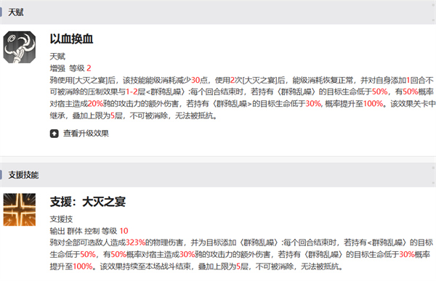This screenshot has height=281, width=436.
Task: Click the red 1-2 layer value in talent description
Action: [x=132, y=91]
